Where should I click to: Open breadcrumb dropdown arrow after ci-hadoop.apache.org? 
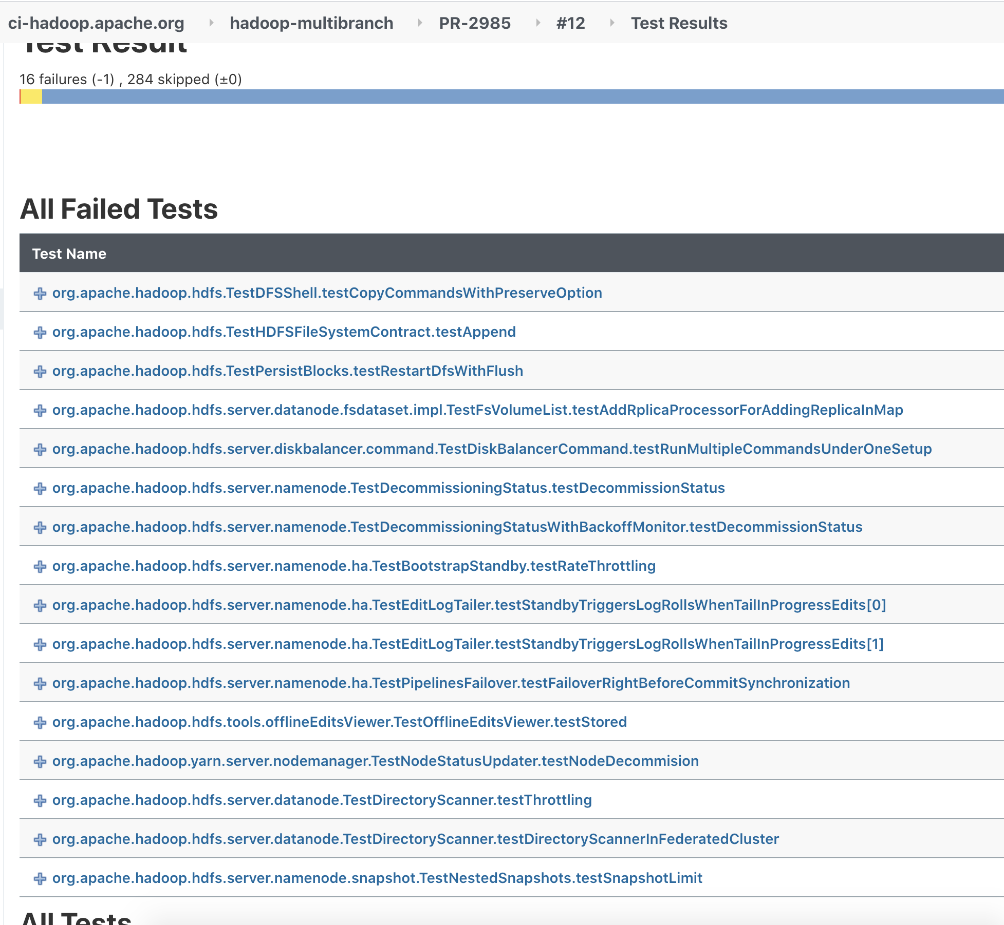211,23
